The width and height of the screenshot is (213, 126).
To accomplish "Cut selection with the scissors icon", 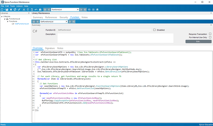I will (x=24, y=10).
